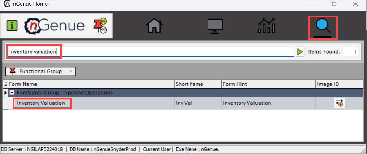Click Current User status bar entry
The height and width of the screenshot is (154, 367).
click(158, 149)
